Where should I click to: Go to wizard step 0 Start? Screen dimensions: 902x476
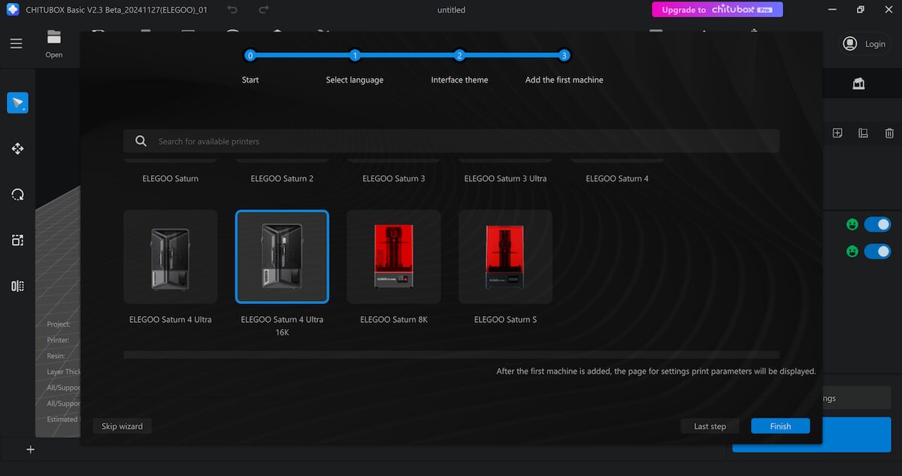250,56
